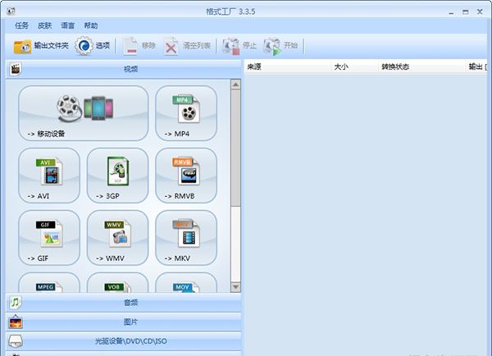The height and width of the screenshot is (356, 492).
Task: Choose the -> MP4 conversion icon
Action: pos(186,113)
